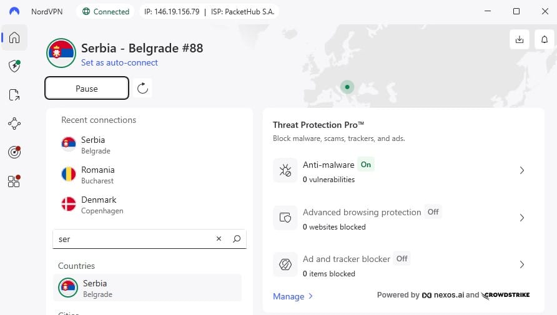Pause the VPN connection
557x315 pixels.
pyautogui.click(x=87, y=89)
